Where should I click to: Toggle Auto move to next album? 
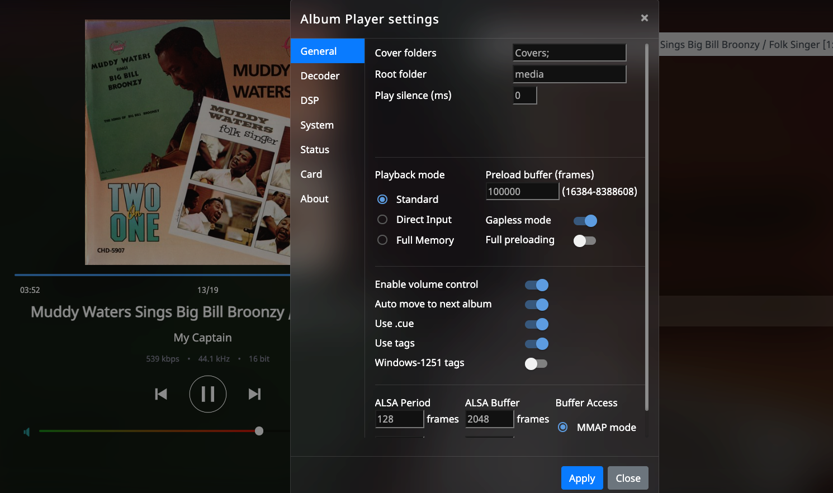[x=537, y=305]
